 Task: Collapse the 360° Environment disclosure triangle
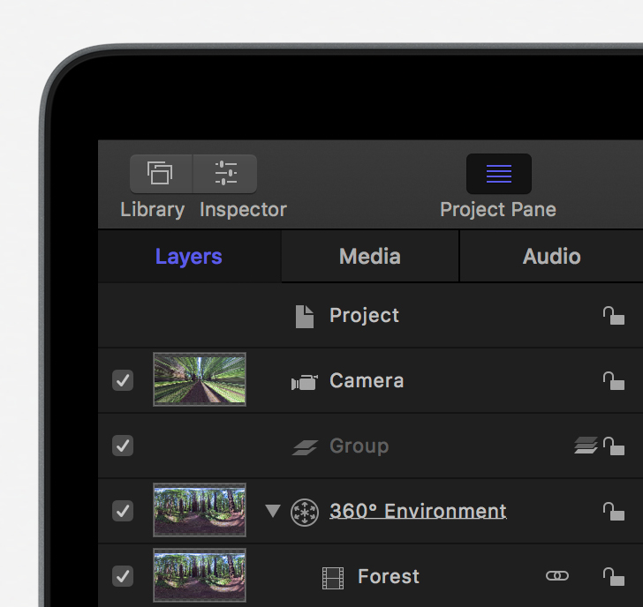pos(273,511)
